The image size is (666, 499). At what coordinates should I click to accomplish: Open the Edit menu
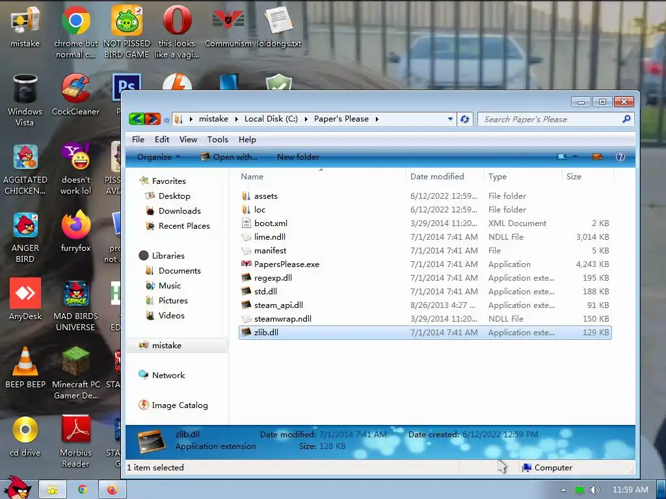[x=162, y=140]
